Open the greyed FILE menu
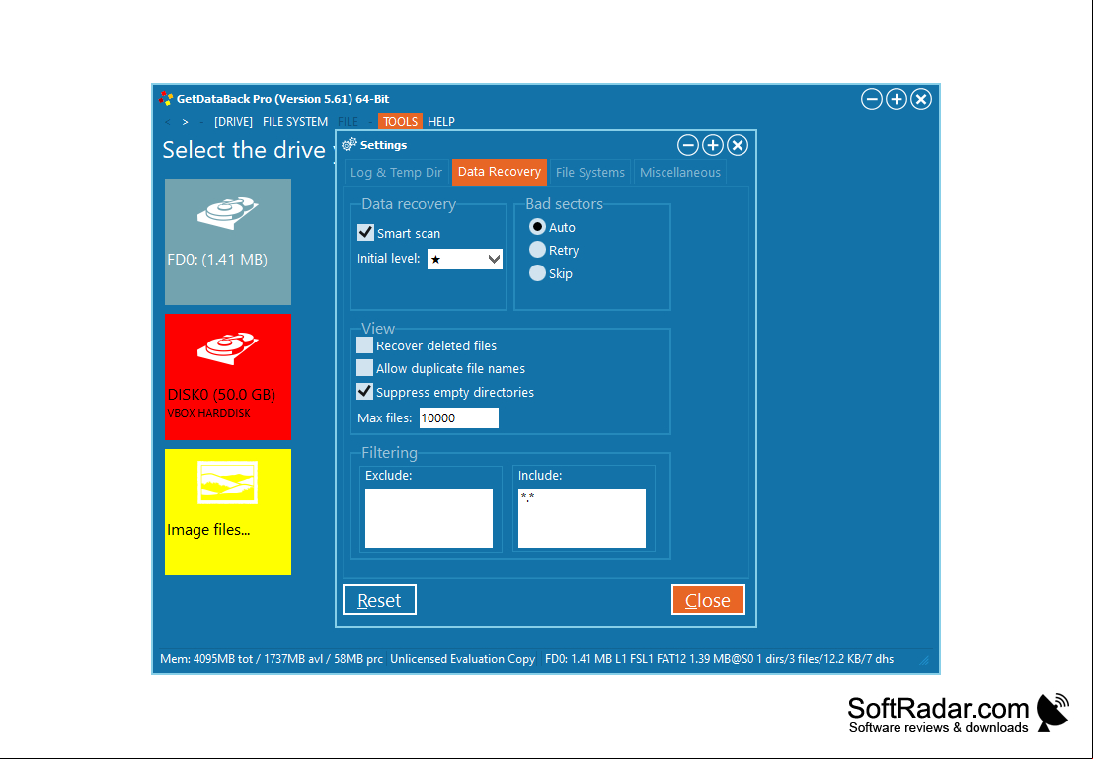 tap(348, 122)
